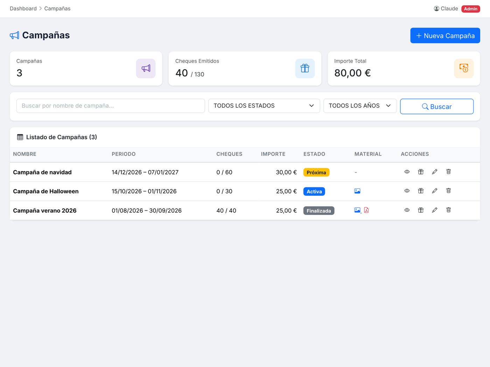
Task: Edit Campaña de navidad with pencil icon
Action: pyautogui.click(x=435, y=172)
